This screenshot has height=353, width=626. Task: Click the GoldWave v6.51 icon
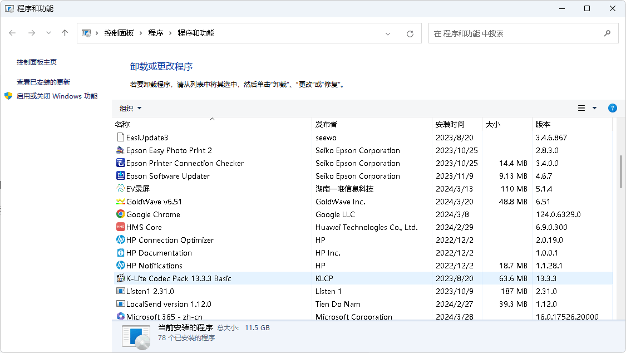(121, 201)
